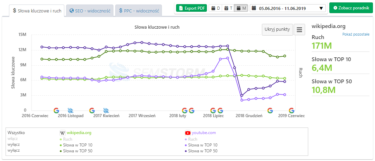Click the first Google icon near 2018 luty
Screen dimensions: 375x161
(184, 111)
